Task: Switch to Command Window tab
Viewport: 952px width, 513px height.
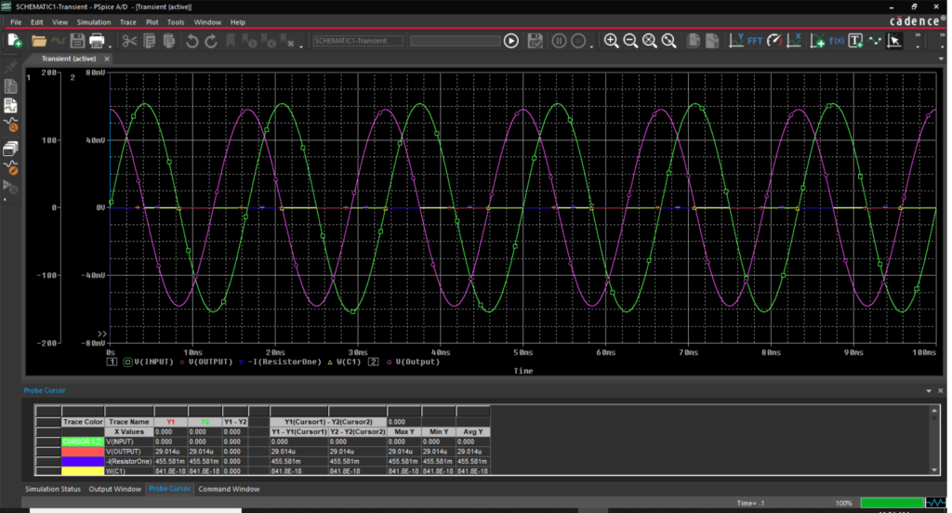Action: click(x=229, y=489)
